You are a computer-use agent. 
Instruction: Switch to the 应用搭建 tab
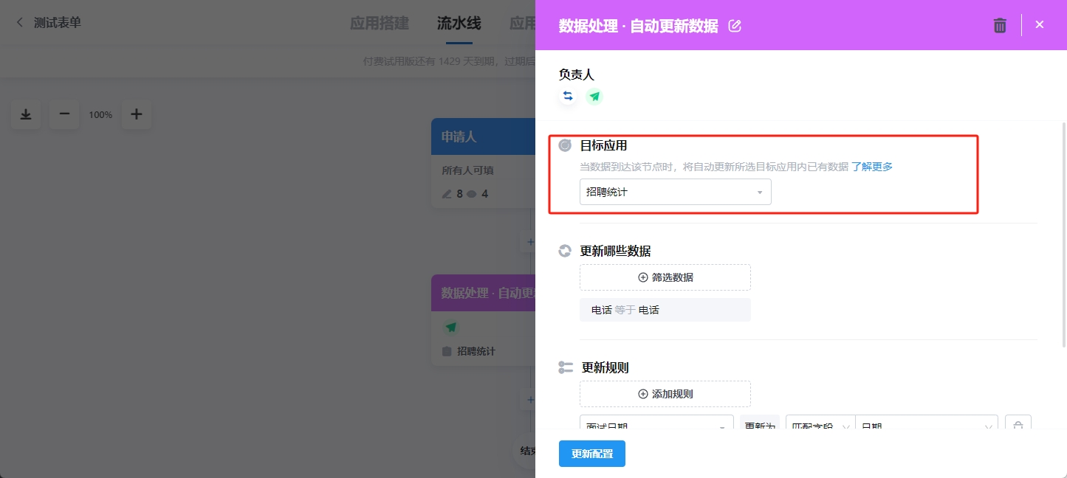380,23
